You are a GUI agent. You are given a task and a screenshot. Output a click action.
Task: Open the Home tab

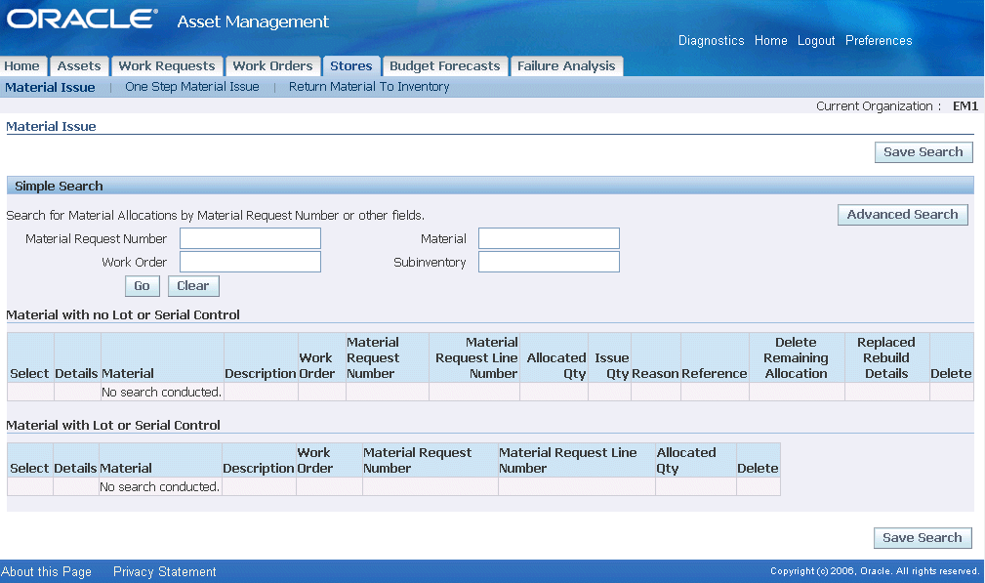click(22, 66)
